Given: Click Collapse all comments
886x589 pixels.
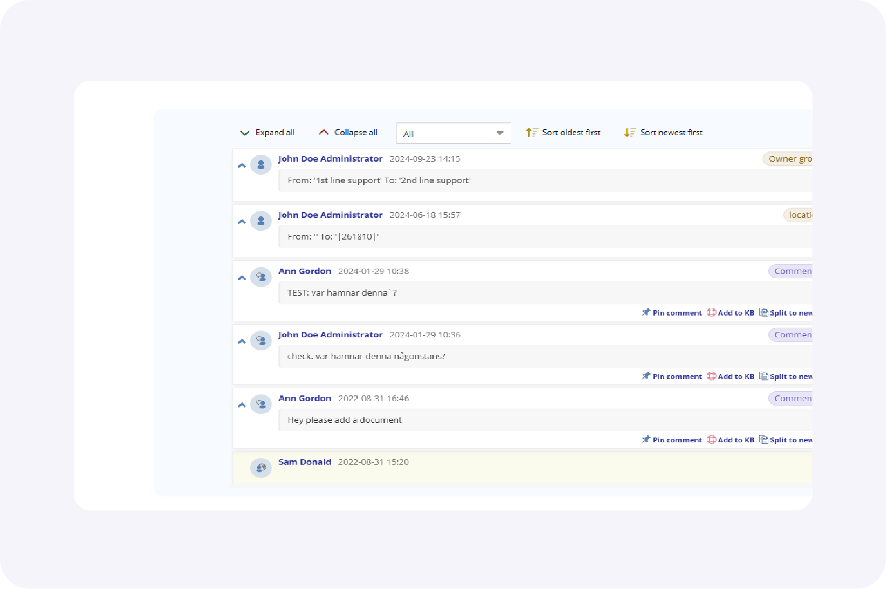Looking at the screenshot, I should tap(348, 133).
